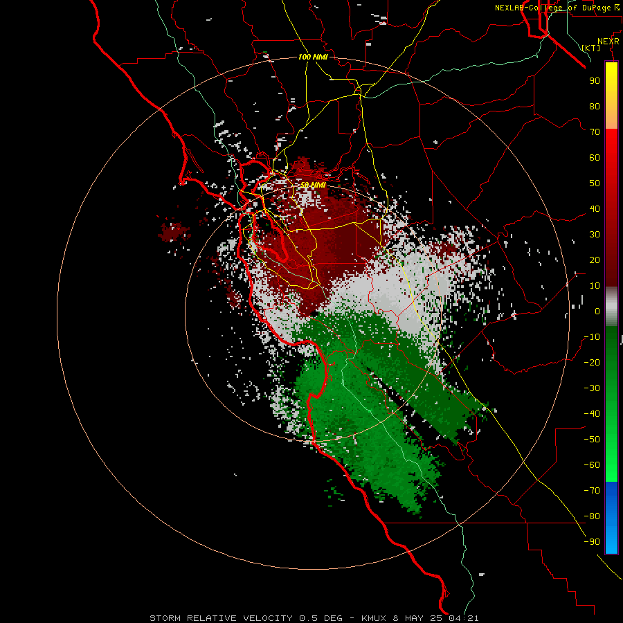Click the "NEXR" label above the scale
The image size is (623, 623).
pos(608,42)
